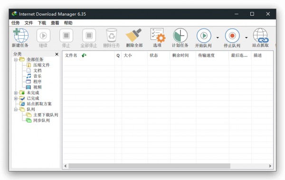Sort by 描述 column header
The width and height of the screenshot is (285, 180).
point(262,55)
